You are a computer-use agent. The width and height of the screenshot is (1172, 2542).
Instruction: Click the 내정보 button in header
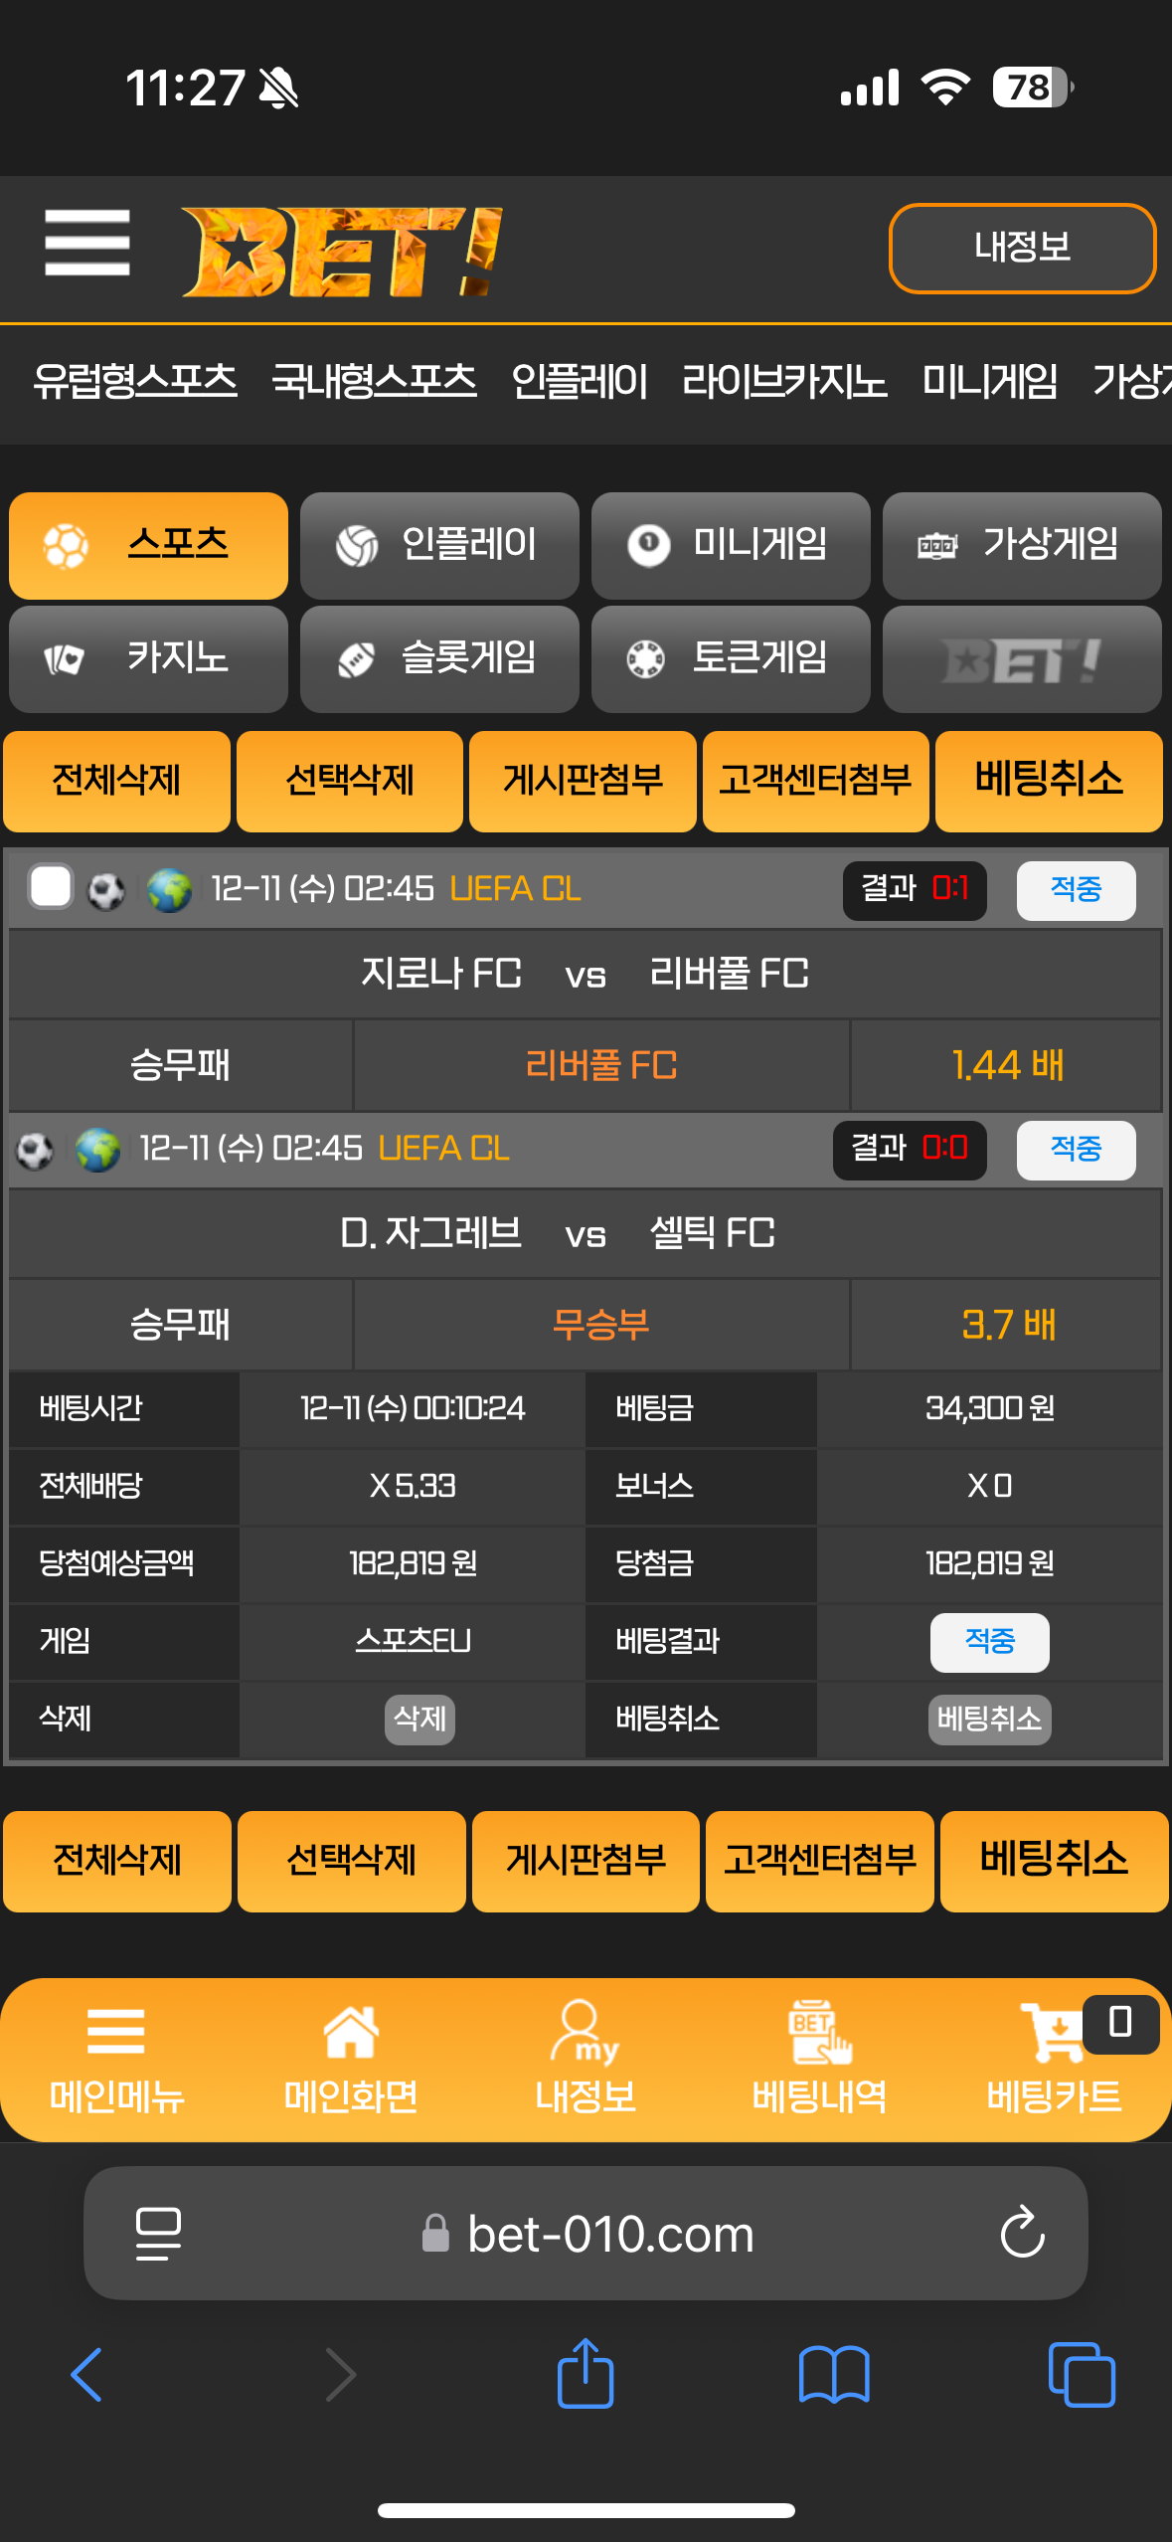(1022, 248)
